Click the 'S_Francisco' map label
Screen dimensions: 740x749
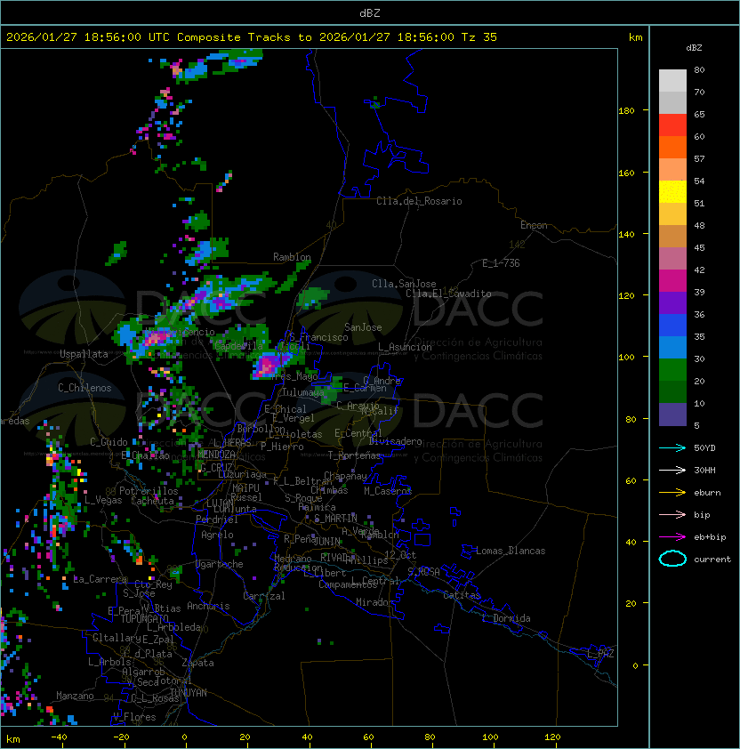318,337
